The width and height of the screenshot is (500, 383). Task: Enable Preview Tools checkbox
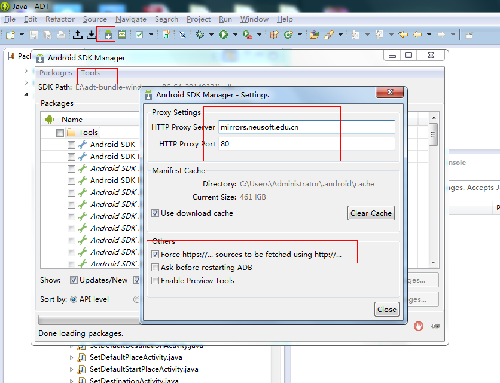coord(155,280)
